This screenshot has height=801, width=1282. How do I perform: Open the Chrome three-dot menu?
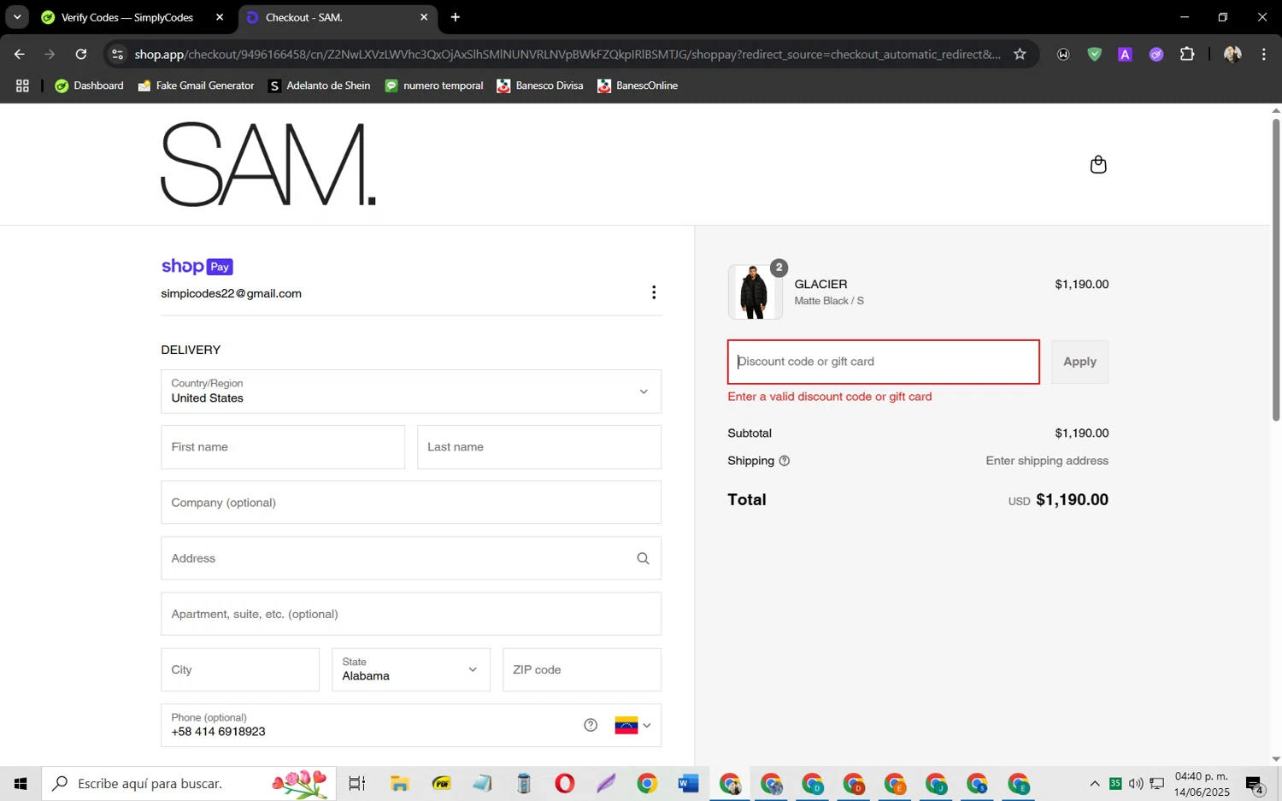[x=1263, y=54]
